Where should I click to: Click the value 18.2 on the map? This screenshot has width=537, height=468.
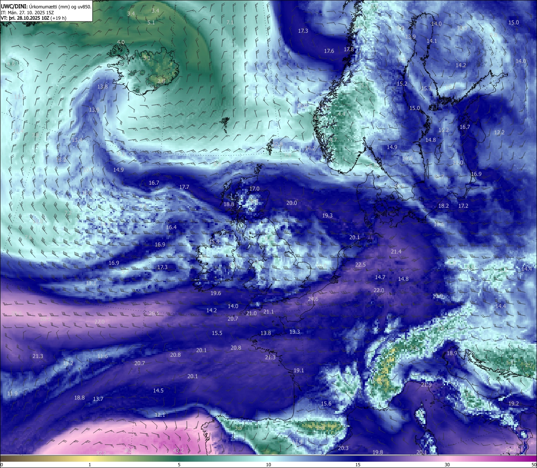[443, 206]
